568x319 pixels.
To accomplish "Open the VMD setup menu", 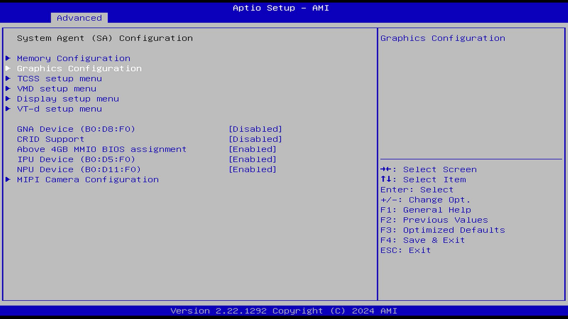I will (56, 88).
